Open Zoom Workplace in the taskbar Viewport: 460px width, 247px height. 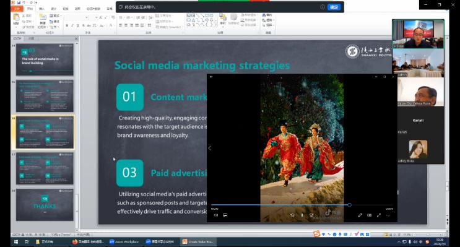point(124,241)
